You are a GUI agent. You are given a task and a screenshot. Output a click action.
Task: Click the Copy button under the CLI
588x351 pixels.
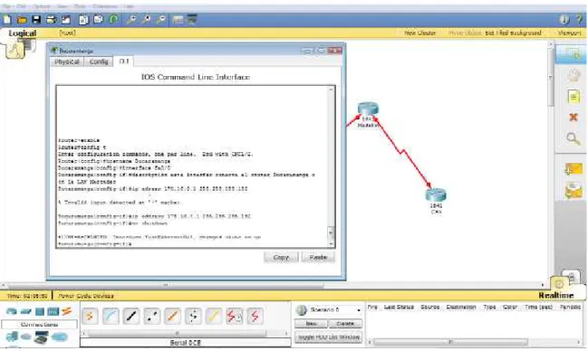[281, 257]
